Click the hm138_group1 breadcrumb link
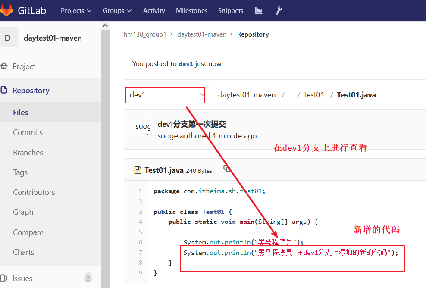 coord(145,34)
